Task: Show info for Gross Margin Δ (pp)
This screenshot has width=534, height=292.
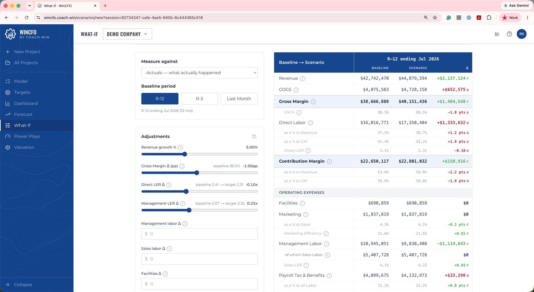Action: (x=182, y=166)
